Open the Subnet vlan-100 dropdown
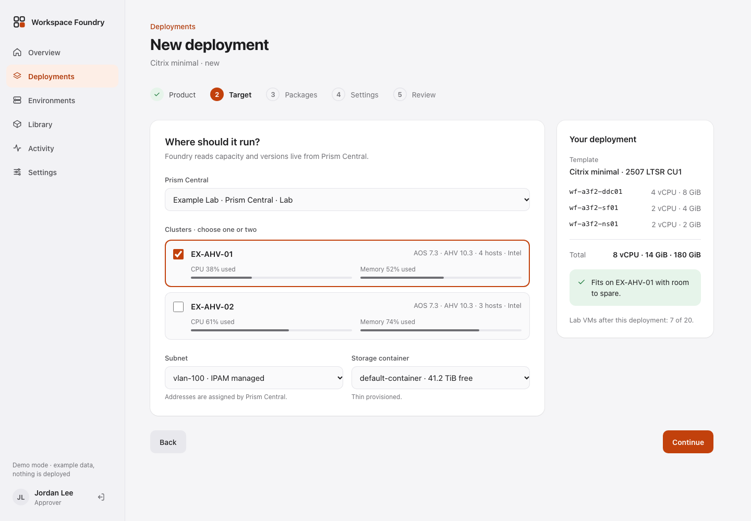This screenshot has height=521, width=751. 254,378
